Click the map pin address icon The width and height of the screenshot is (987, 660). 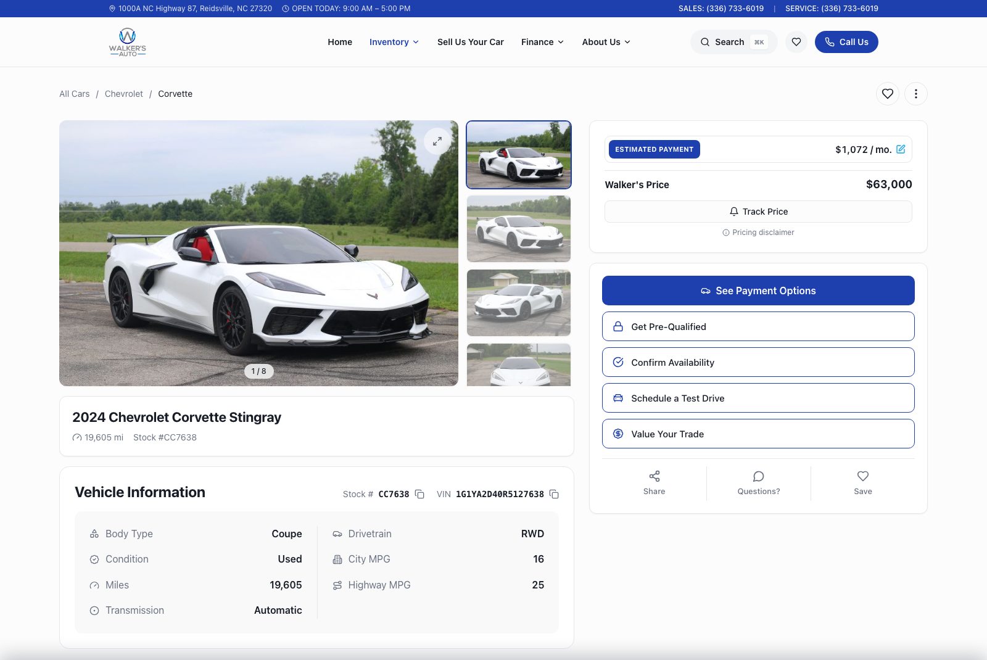tap(112, 9)
